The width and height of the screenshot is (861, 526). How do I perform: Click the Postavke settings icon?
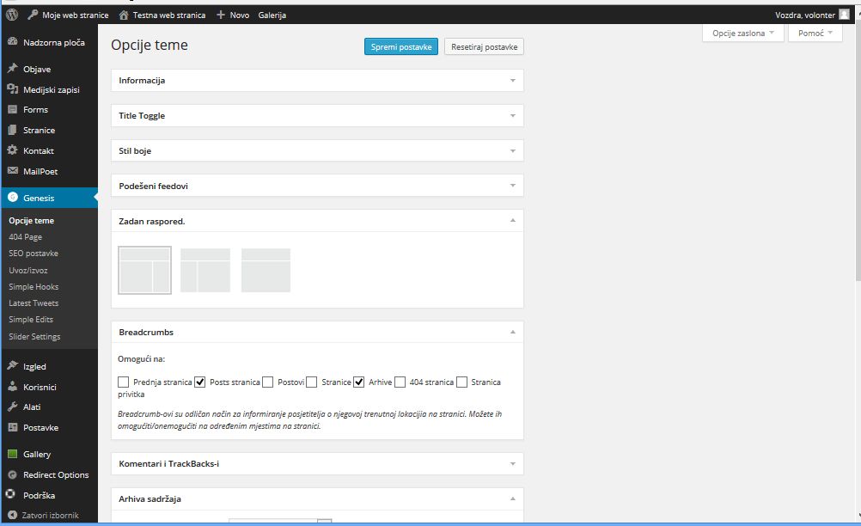pos(13,427)
